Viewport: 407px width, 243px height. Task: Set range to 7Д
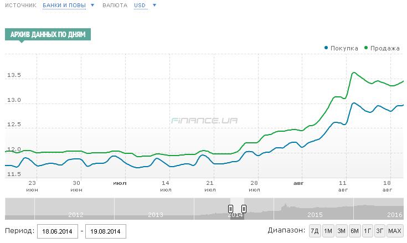point(315,231)
